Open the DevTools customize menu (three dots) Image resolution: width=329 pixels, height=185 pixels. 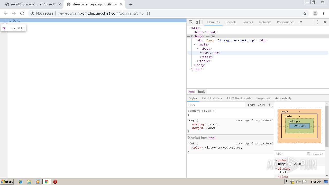point(318,22)
